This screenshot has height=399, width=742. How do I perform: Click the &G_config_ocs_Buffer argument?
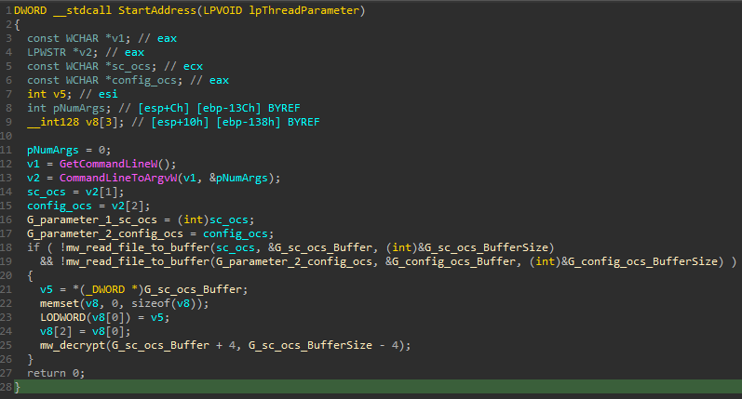point(451,261)
